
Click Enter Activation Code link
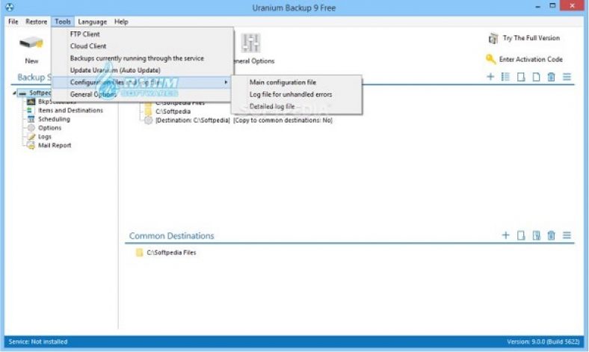[531, 59]
